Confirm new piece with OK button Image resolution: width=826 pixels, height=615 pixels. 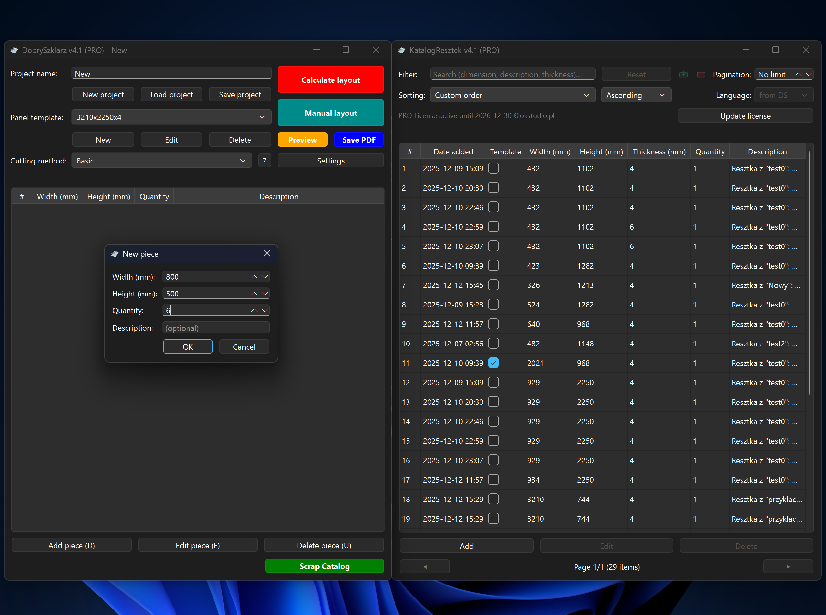click(x=188, y=347)
